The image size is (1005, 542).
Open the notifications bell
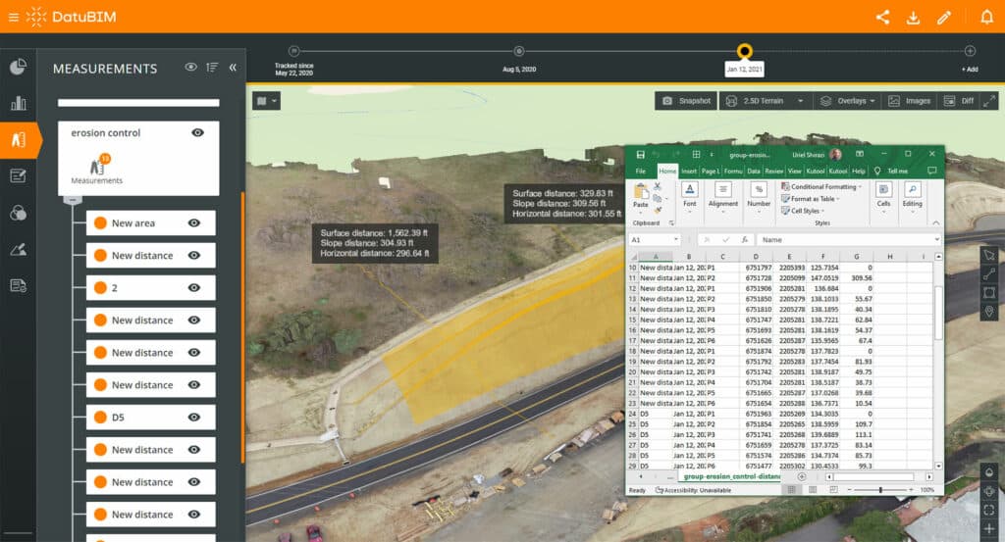[986, 17]
